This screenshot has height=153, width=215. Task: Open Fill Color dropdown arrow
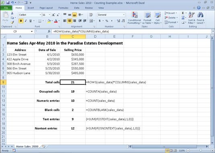52,21
